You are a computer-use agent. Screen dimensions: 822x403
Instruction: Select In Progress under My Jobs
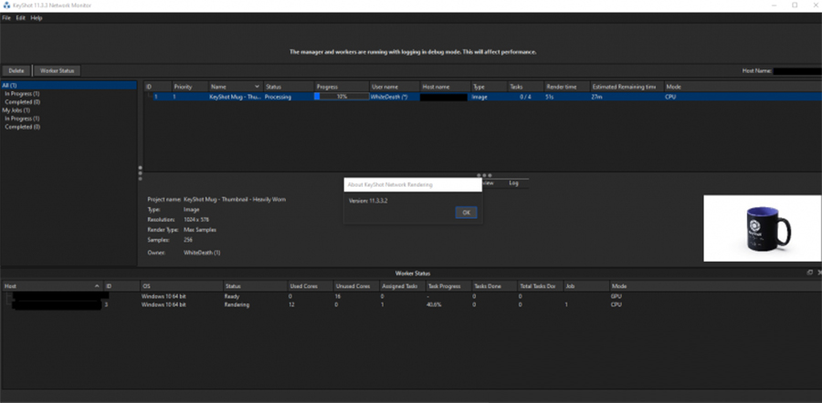tap(22, 119)
